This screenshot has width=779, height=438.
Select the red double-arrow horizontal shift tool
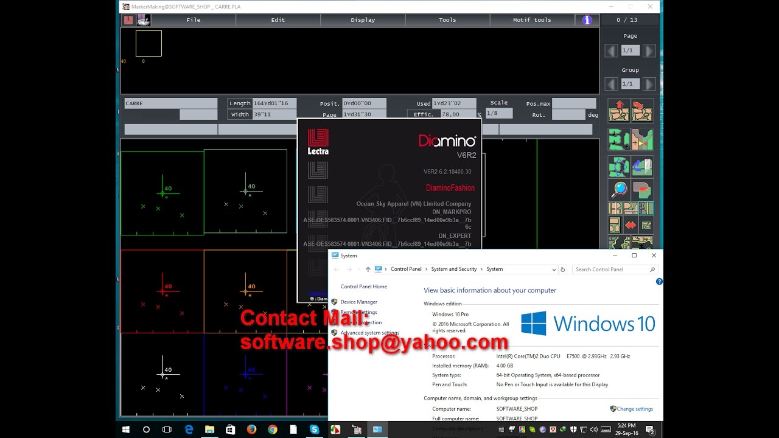point(631,225)
